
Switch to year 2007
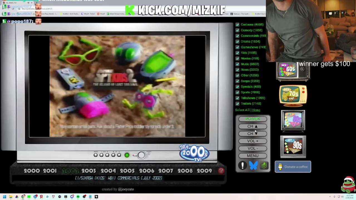pos(166,171)
